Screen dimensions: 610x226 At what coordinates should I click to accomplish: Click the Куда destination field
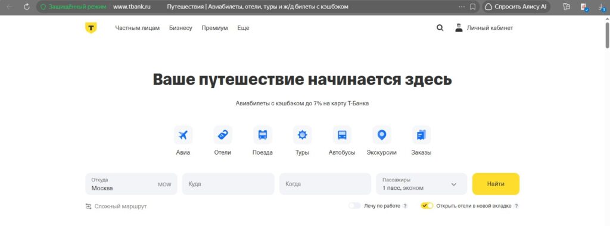point(228,184)
